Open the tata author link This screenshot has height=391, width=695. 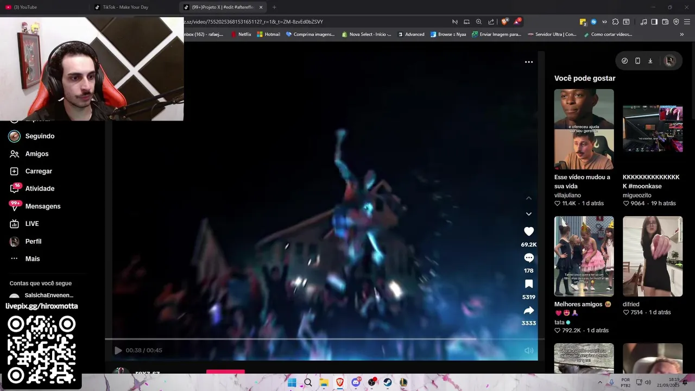[x=559, y=322]
